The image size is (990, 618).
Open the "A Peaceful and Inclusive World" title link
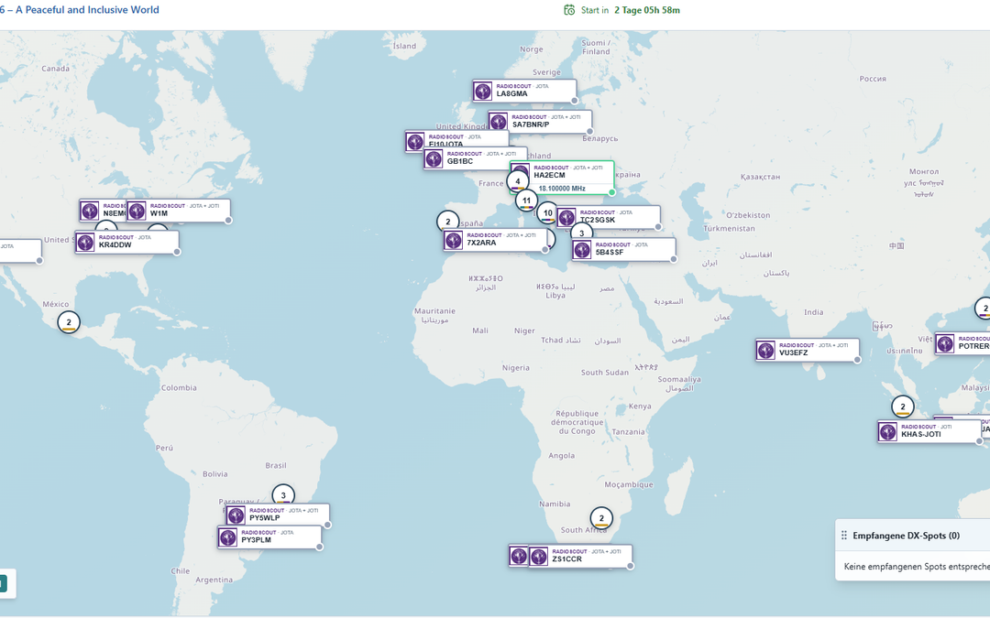pos(87,10)
